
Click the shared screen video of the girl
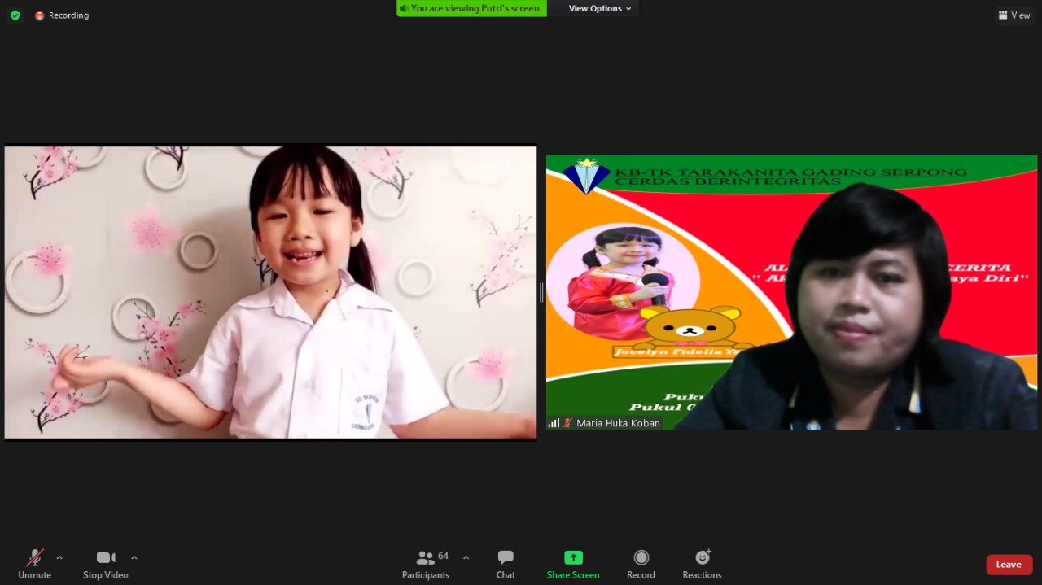(x=270, y=293)
